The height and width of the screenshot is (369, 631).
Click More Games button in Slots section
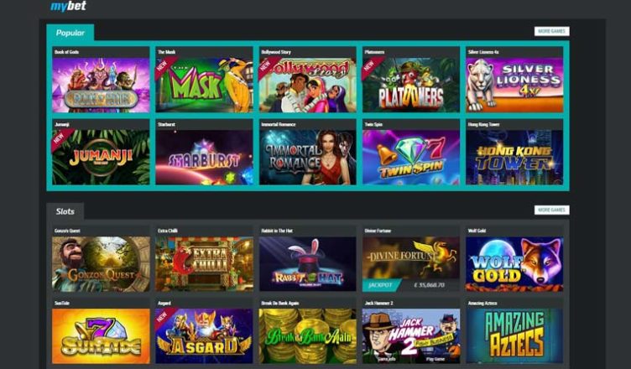click(551, 210)
